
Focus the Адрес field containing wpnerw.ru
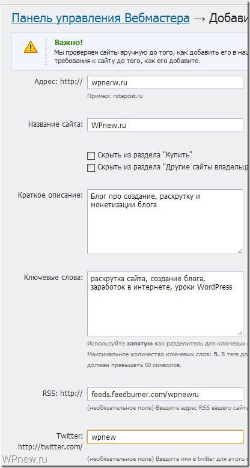165,82
